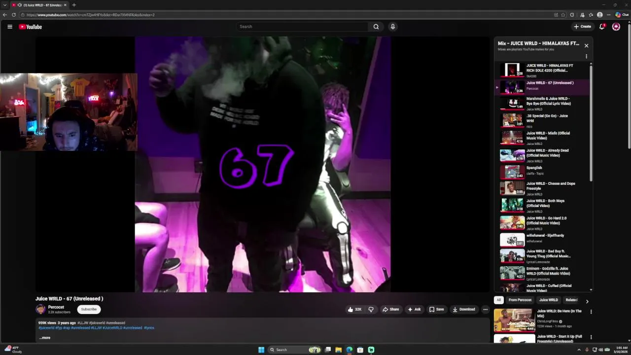The image size is (631, 355).
Task: Like the video with thumbs-up 32K
Action: point(355,309)
